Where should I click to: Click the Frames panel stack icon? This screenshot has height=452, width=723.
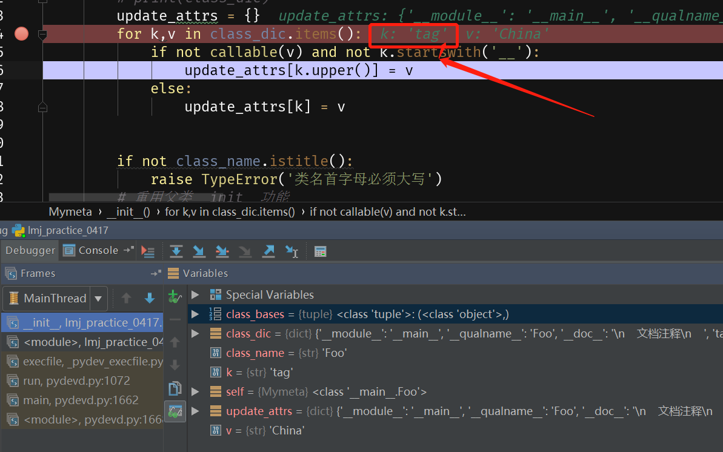(x=11, y=273)
